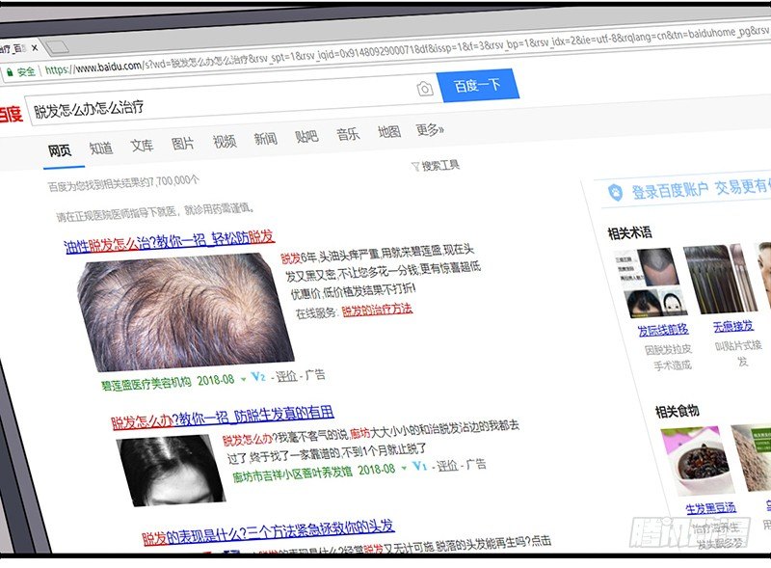Click 廊坊市吉祥小区喜叶养发馆 source link

coord(293,473)
